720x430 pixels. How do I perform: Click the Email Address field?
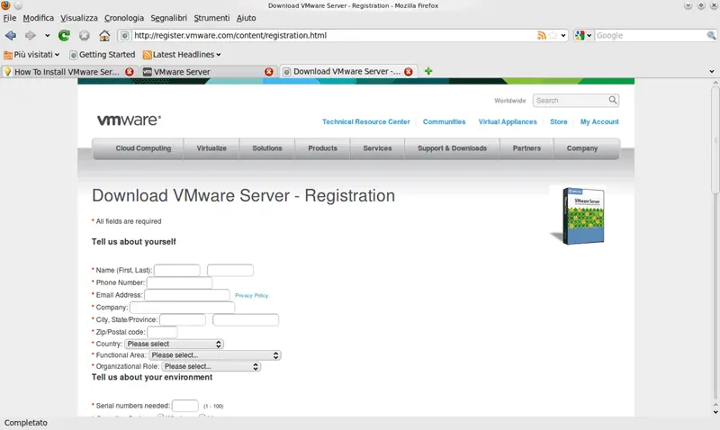(187, 295)
